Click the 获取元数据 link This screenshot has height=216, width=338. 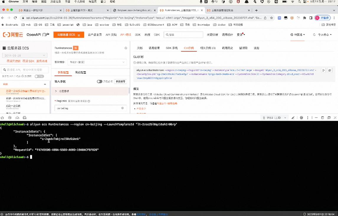pos(13,61)
